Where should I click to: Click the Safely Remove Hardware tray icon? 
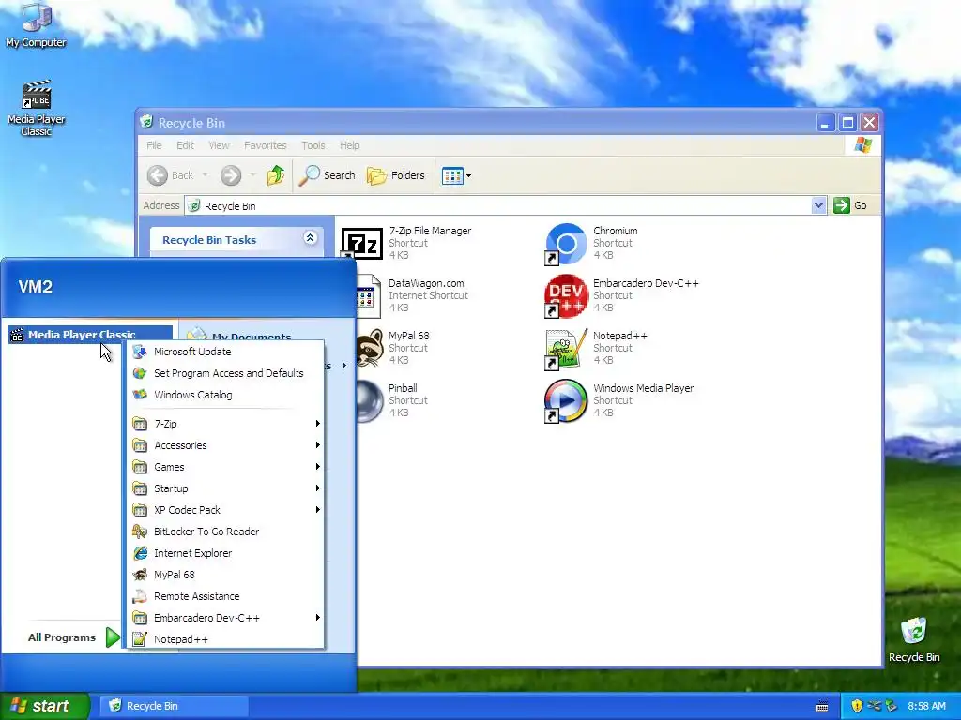pos(892,706)
